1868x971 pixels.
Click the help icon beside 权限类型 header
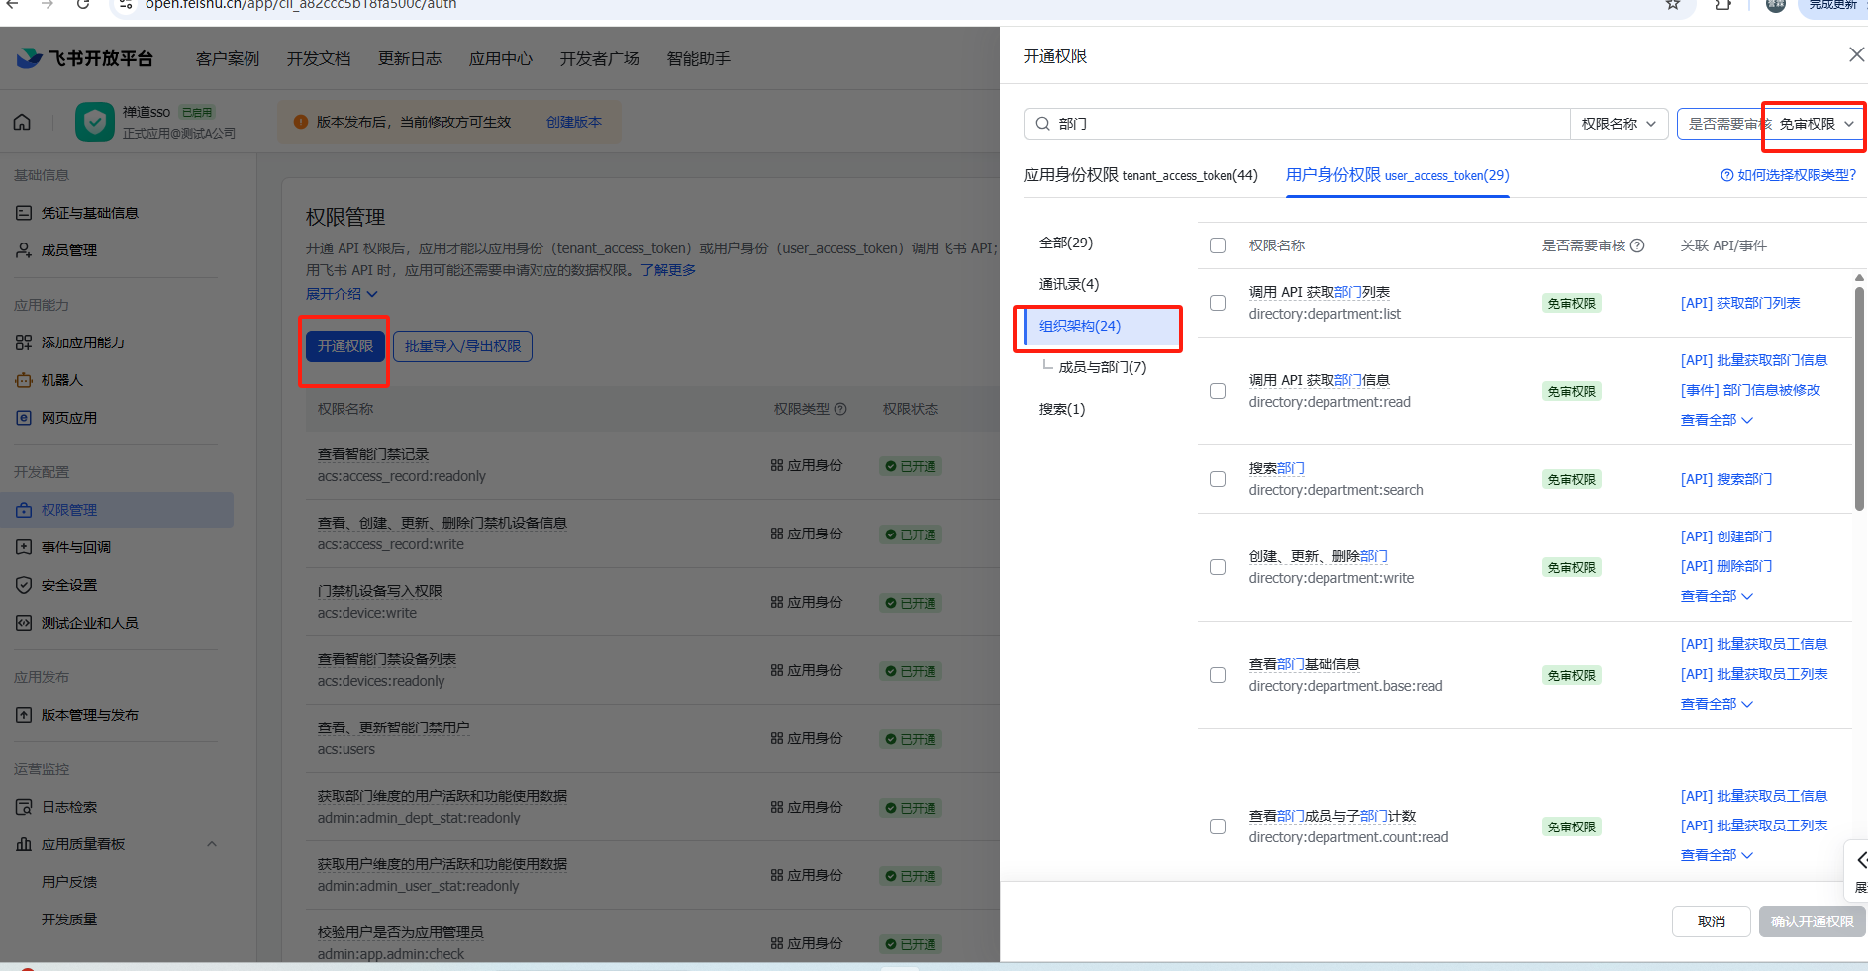pos(840,409)
